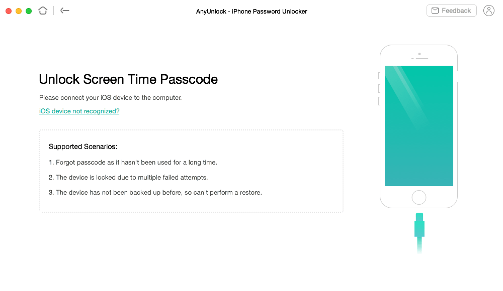Click the back arrow icon
The image size is (503, 291).
point(65,11)
